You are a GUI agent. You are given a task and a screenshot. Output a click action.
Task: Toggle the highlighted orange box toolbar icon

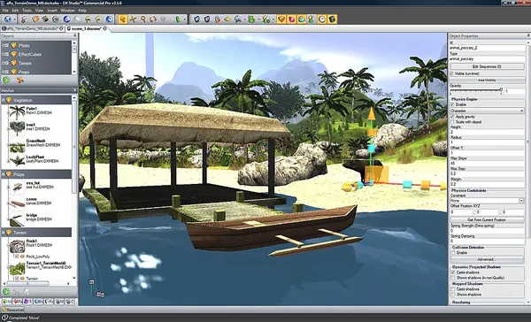(x=281, y=19)
